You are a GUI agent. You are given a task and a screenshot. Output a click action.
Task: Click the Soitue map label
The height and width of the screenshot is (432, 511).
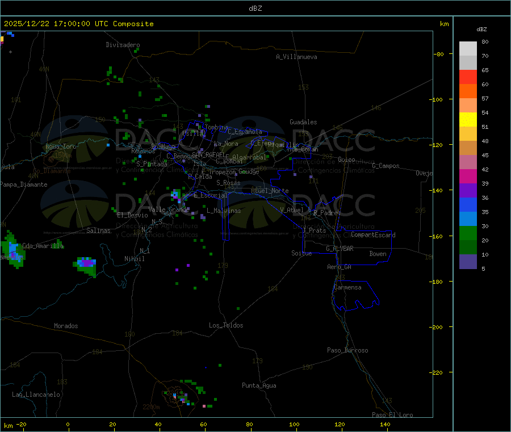tap(301, 253)
